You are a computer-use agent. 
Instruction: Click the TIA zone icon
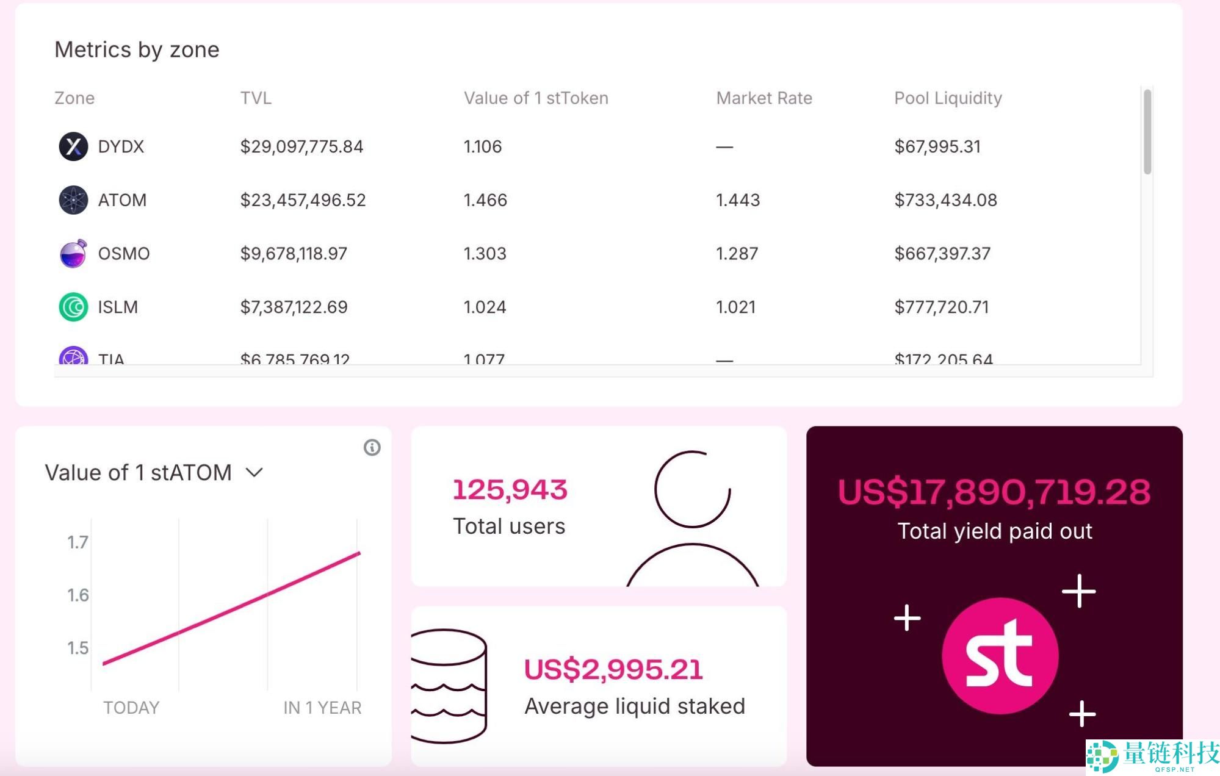(73, 356)
